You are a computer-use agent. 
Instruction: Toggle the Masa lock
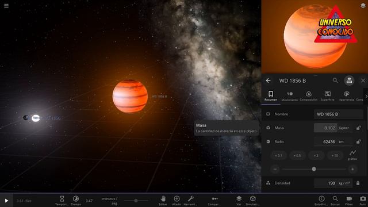pyautogui.click(x=358, y=128)
